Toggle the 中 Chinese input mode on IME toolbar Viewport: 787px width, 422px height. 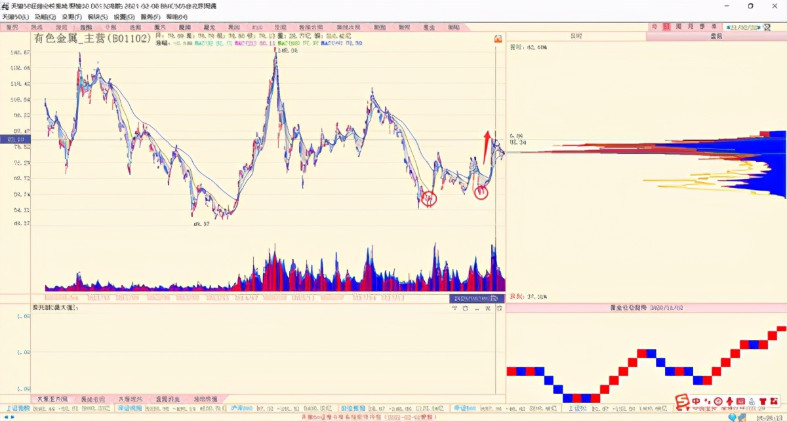[696, 401]
